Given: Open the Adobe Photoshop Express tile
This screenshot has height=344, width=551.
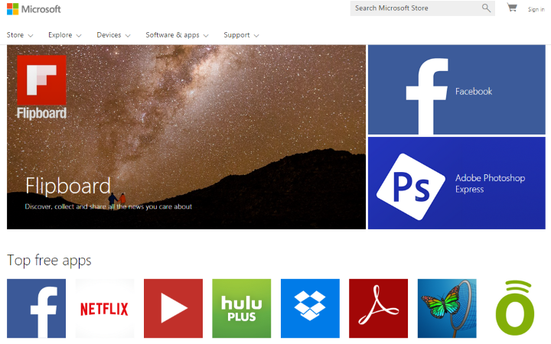Looking at the screenshot, I should 456,183.
